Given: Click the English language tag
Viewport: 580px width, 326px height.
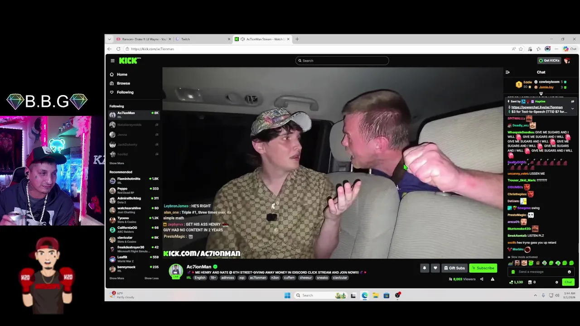Looking at the screenshot, I should 200,278.
